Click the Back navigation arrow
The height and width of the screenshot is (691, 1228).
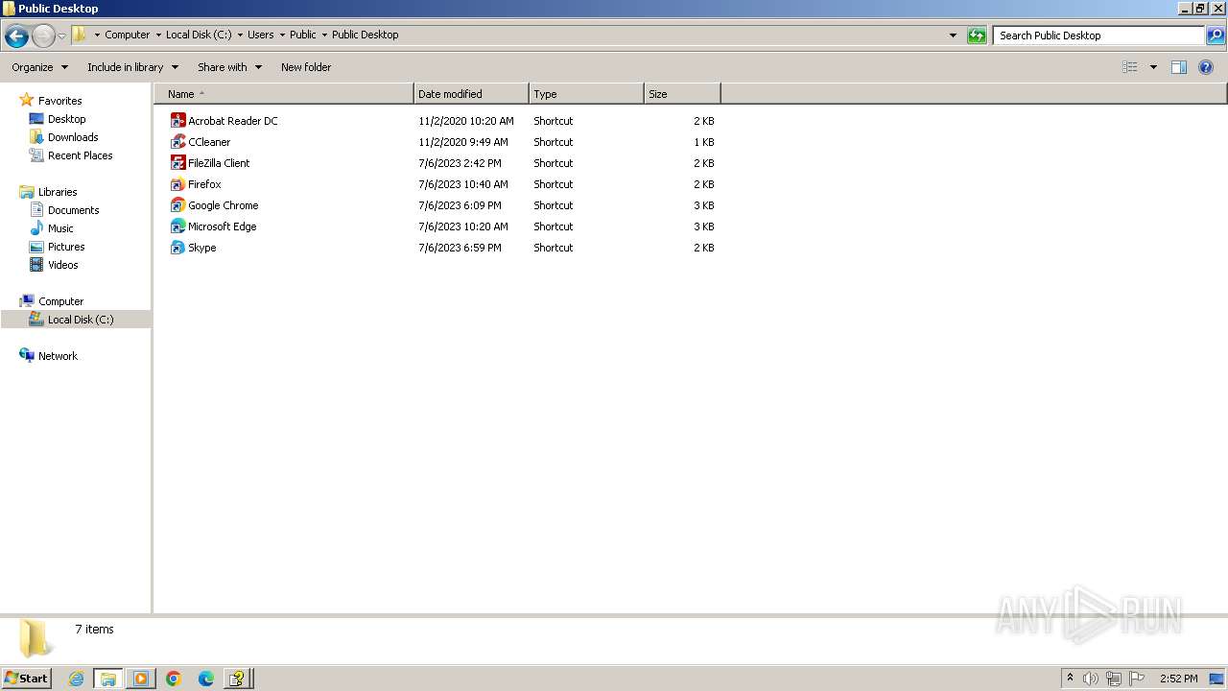[16, 36]
